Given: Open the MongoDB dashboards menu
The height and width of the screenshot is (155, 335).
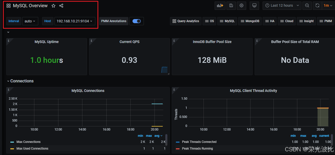Looking at the screenshot, I should tap(250, 21).
